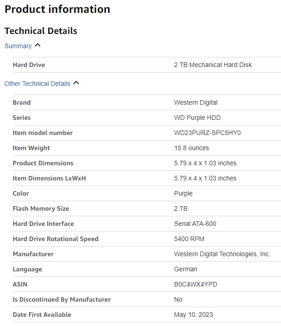Click the 15.8 ounces value
Screen dimensions: 281x326
tap(191, 148)
